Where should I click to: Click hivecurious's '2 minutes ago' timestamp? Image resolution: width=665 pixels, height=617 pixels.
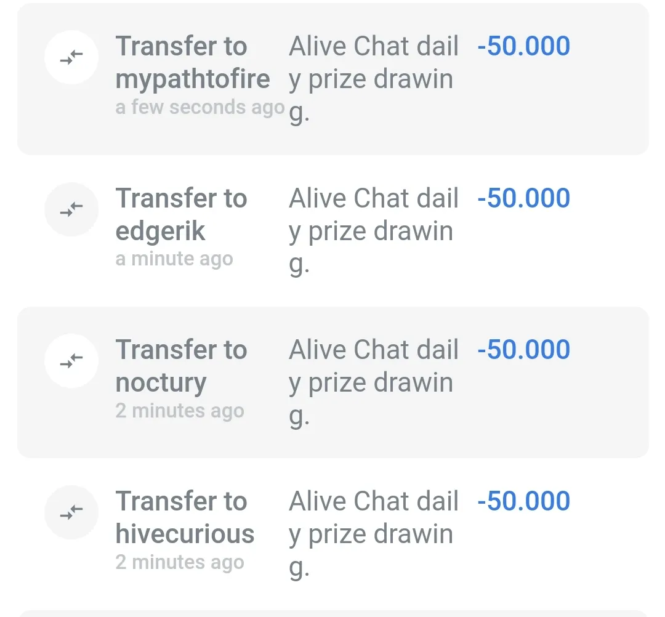180,562
